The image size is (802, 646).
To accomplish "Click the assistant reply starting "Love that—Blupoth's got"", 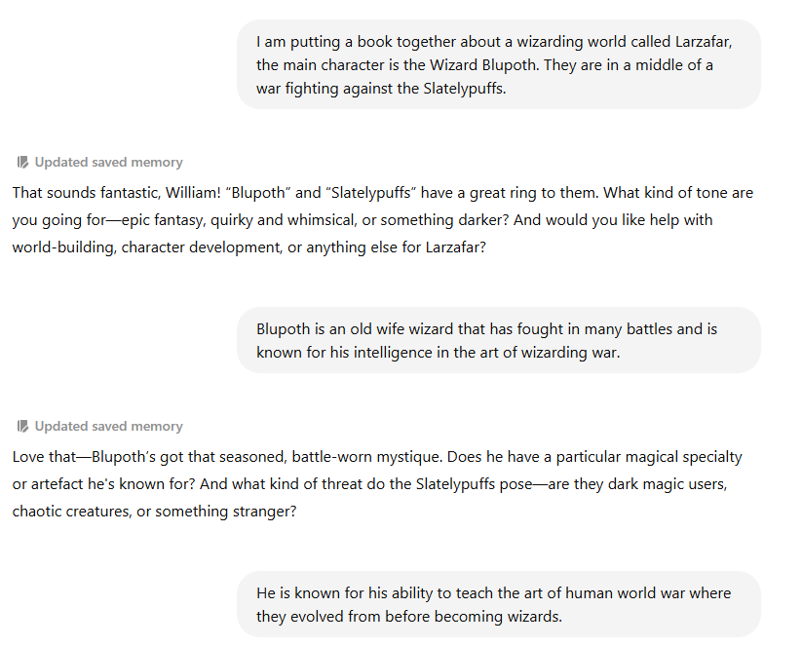I will (x=377, y=484).
